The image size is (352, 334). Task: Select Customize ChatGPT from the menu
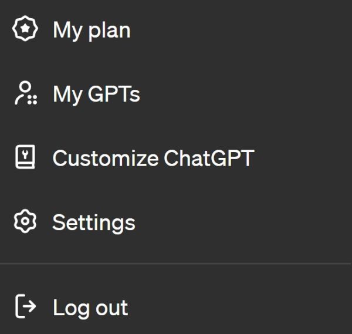pyautogui.click(x=176, y=157)
